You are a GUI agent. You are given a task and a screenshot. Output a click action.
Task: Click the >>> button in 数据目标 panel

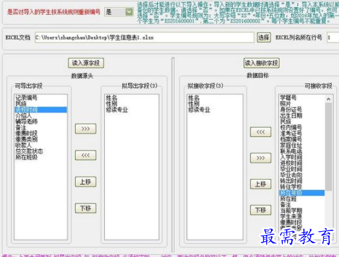tap(261, 158)
